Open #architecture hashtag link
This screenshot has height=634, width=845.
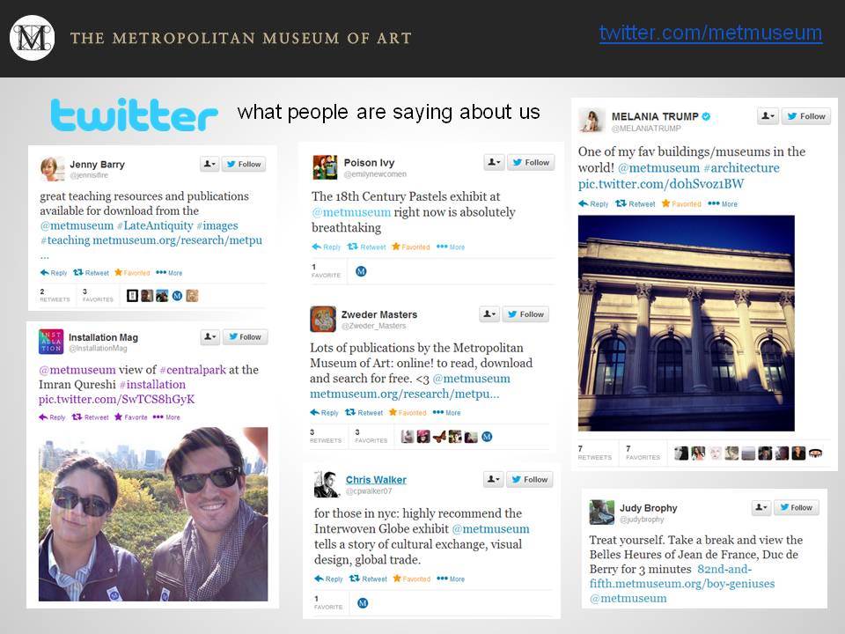point(741,167)
